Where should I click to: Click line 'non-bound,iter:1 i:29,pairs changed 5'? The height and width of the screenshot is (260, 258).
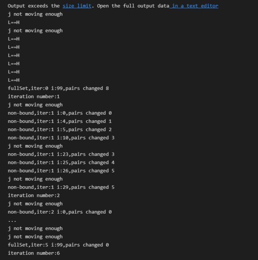tap(61, 187)
